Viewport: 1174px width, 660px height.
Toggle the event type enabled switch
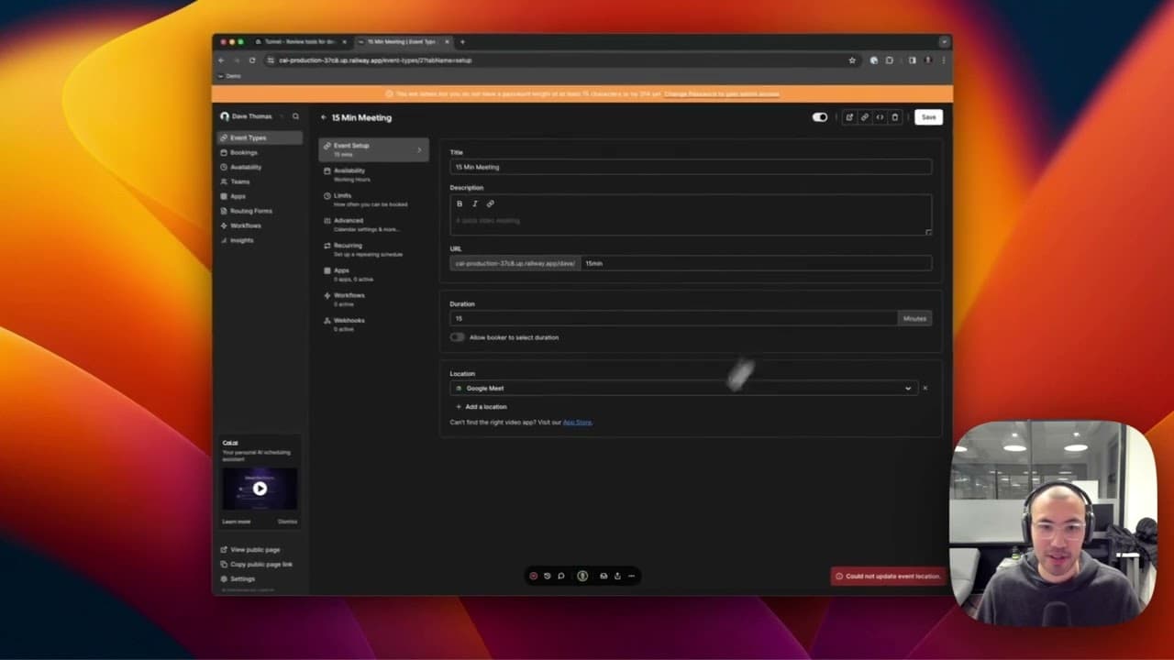coord(820,117)
